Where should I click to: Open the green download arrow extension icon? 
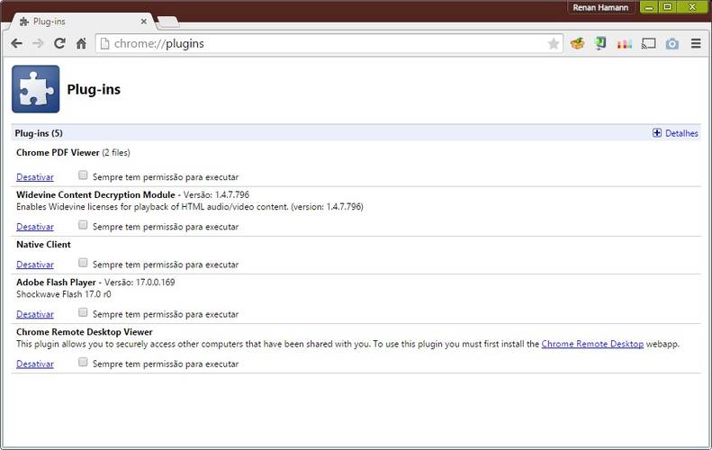point(600,43)
